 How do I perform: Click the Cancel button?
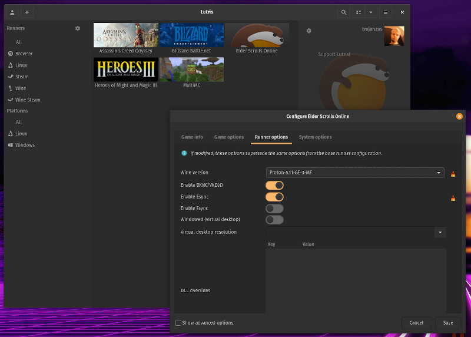(x=416, y=323)
